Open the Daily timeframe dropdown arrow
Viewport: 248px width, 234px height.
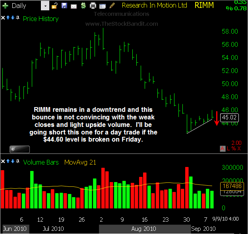click(x=45, y=6)
